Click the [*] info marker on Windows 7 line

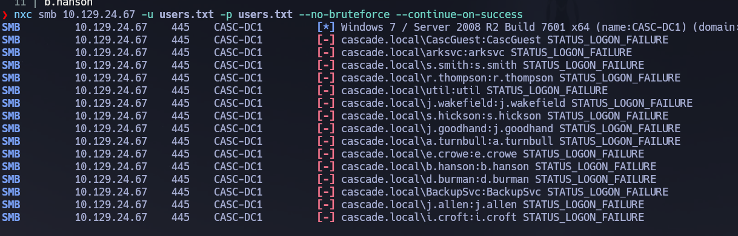pos(326,27)
